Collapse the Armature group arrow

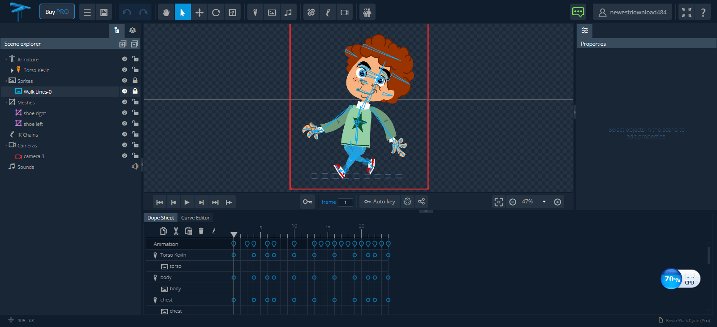[6, 60]
